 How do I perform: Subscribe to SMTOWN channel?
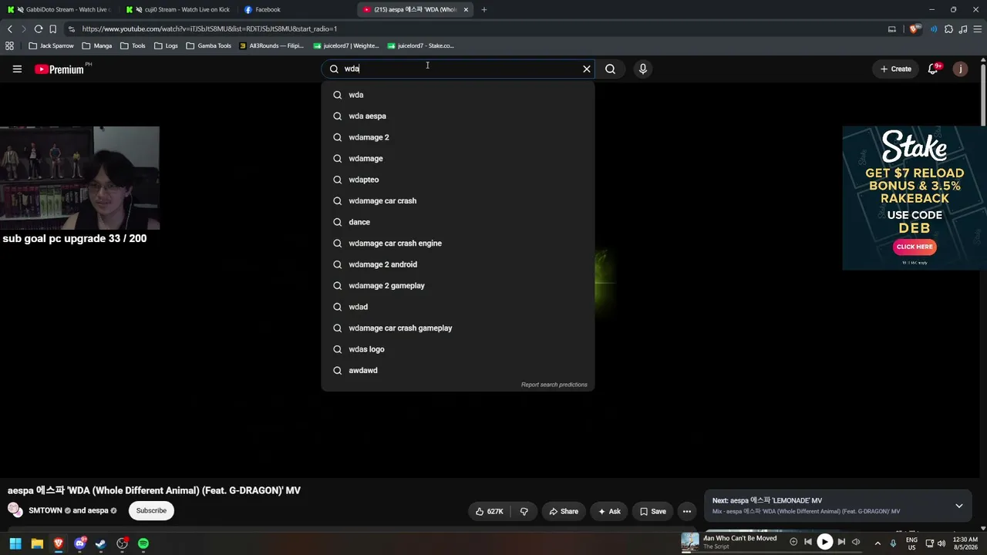[x=151, y=510]
